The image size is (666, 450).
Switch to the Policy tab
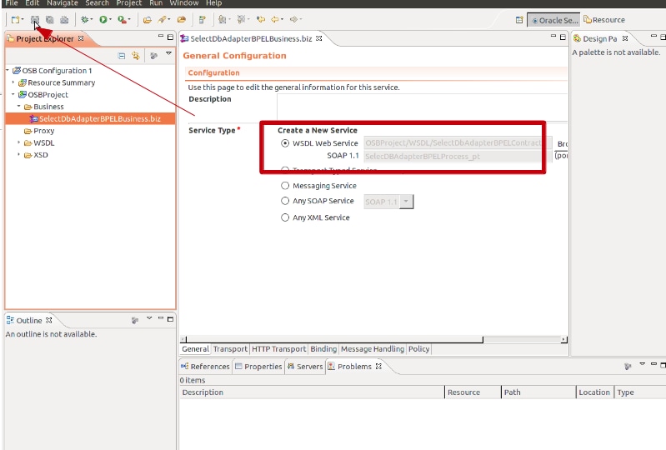418,349
